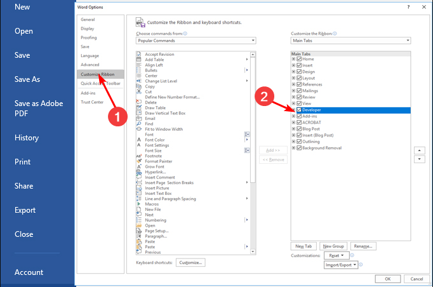Choose the Bullets command icon
433x287 pixels.
(x=139, y=70)
